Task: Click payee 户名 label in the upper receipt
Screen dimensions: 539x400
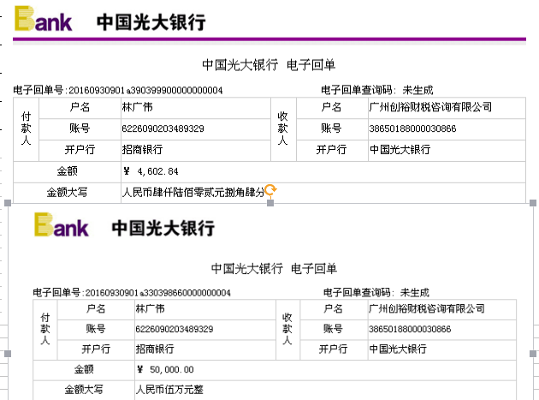Action: tap(331, 107)
